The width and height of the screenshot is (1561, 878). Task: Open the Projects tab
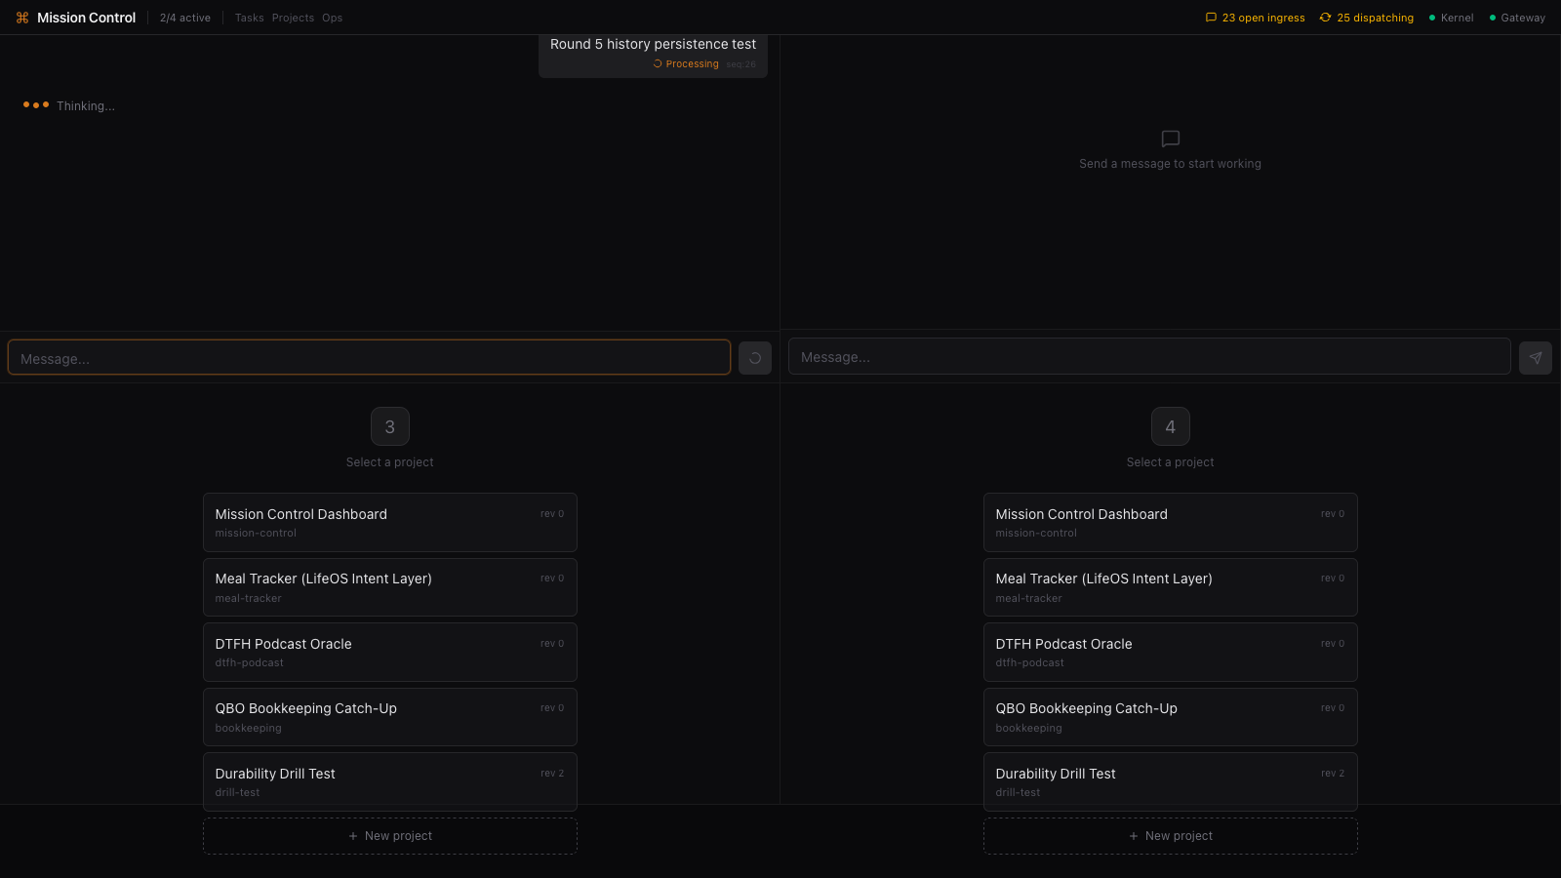point(293,18)
